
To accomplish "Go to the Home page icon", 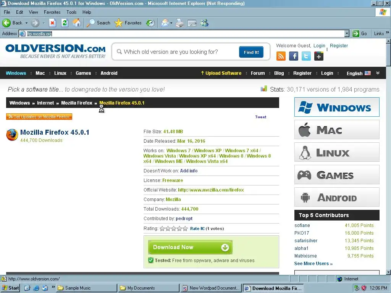I will [77, 23].
